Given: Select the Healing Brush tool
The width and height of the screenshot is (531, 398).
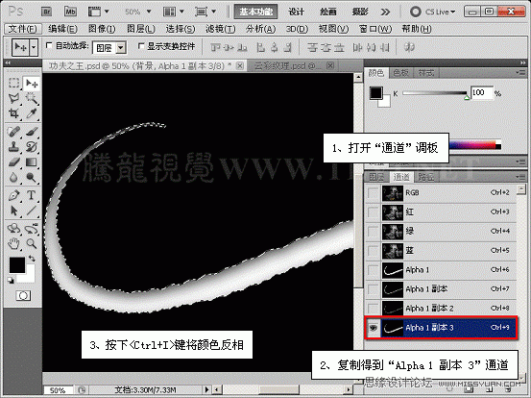Looking at the screenshot, I should coord(13,131).
